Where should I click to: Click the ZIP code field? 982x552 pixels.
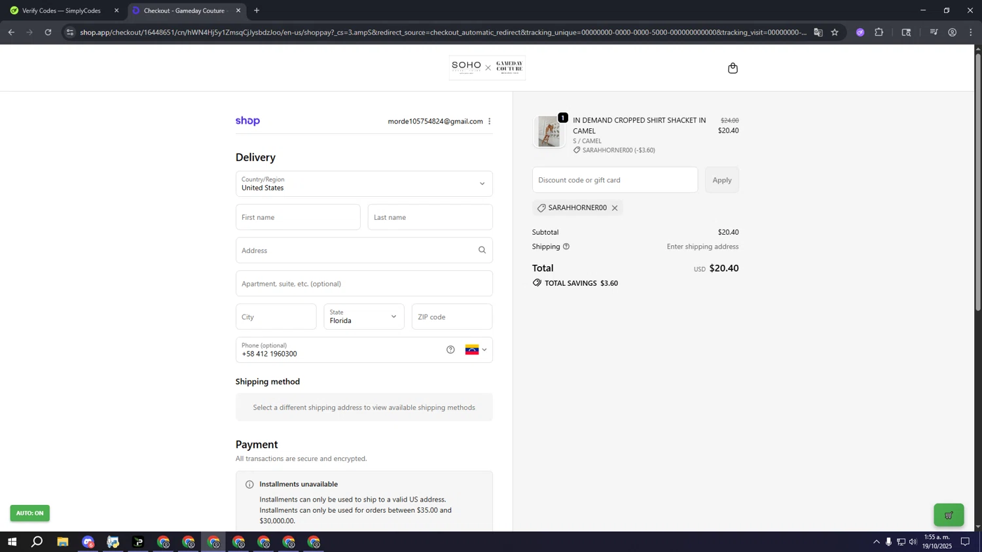452,317
